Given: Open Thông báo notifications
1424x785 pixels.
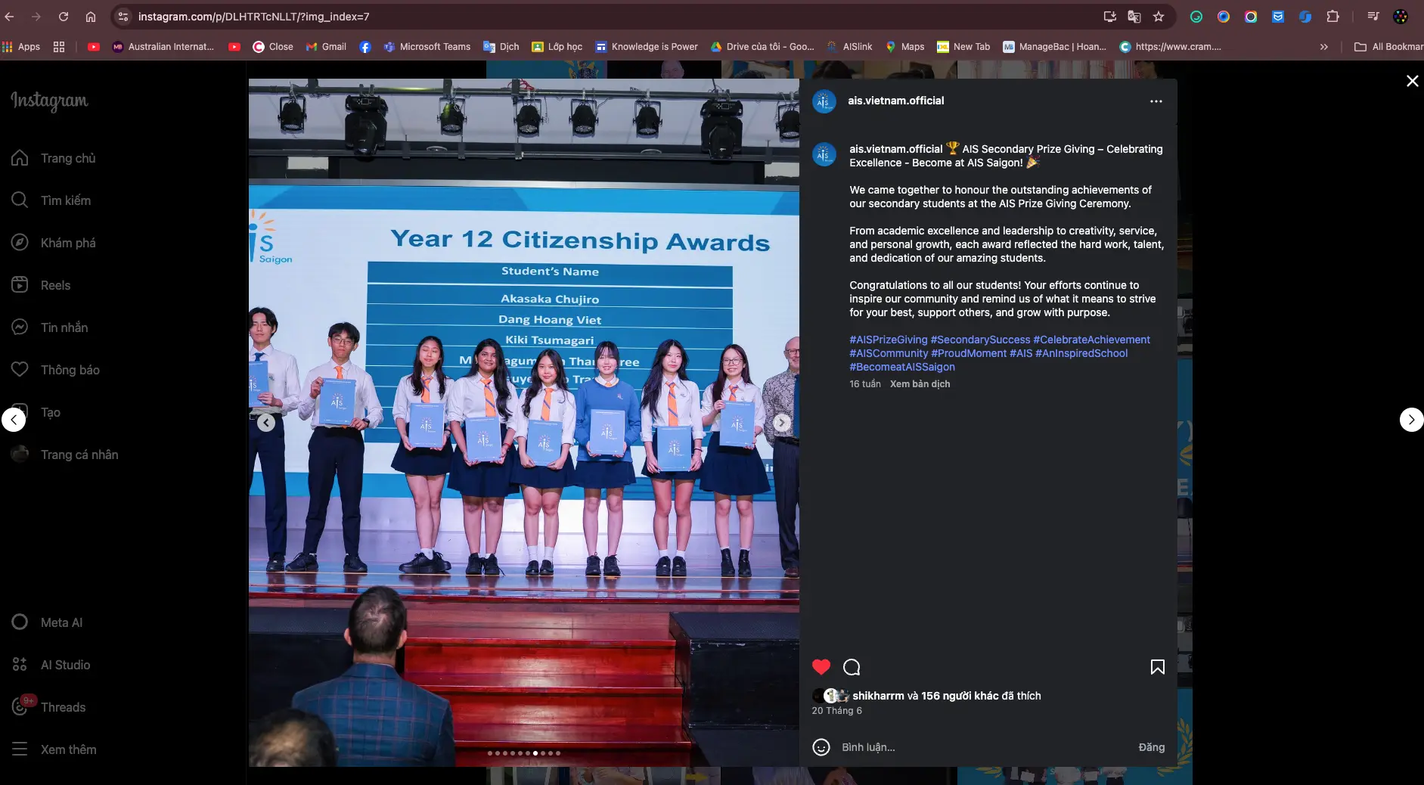Looking at the screenshot, I should (x=70, y=370).
